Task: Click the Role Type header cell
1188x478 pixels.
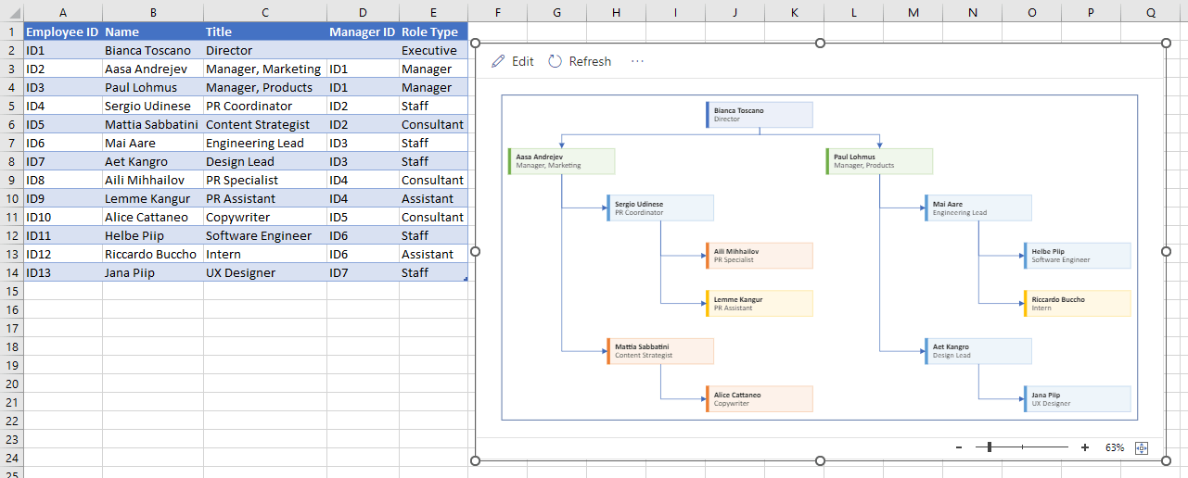Action: tap(433, 31)
